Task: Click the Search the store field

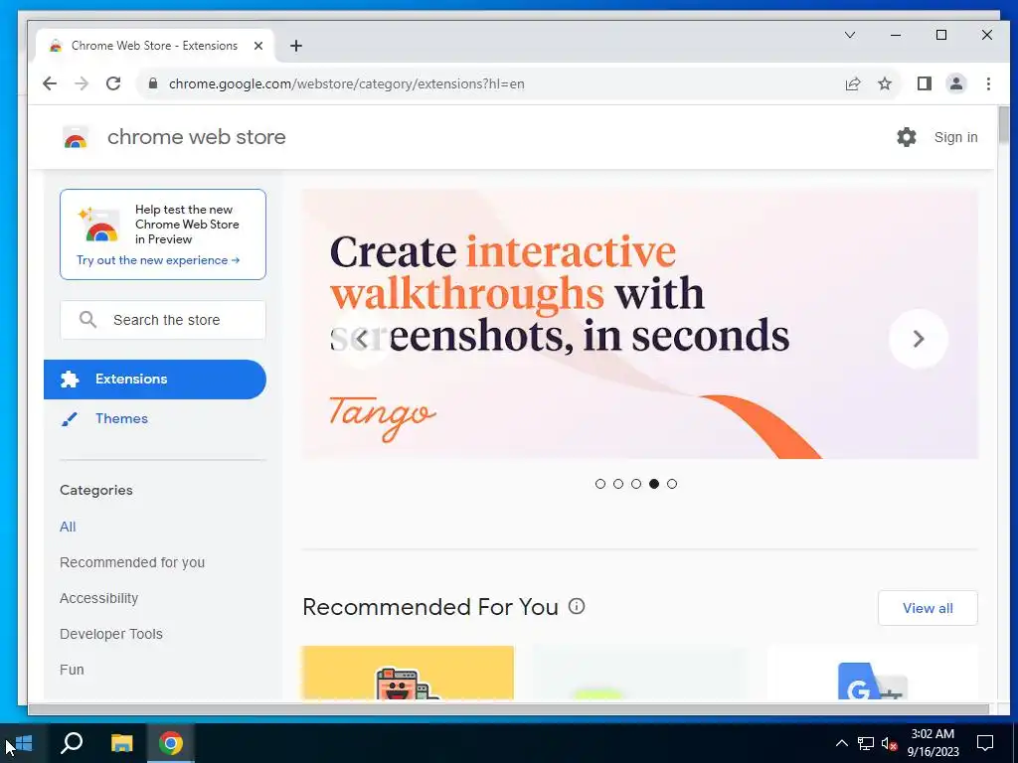Action: (x=163, y=320)
